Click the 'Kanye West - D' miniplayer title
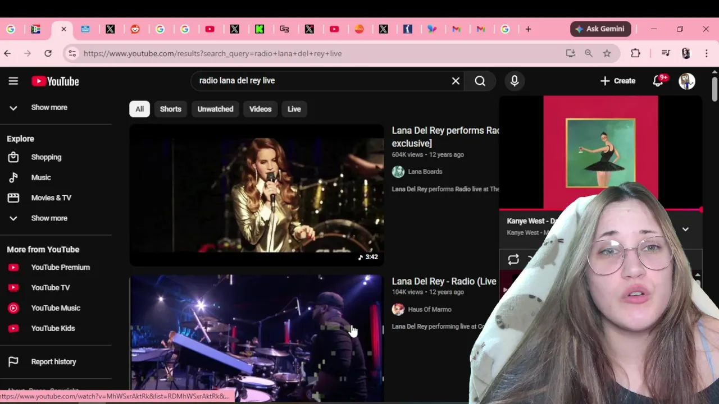The width and height of the screenshot is (719, 404). tap(531, 221)
